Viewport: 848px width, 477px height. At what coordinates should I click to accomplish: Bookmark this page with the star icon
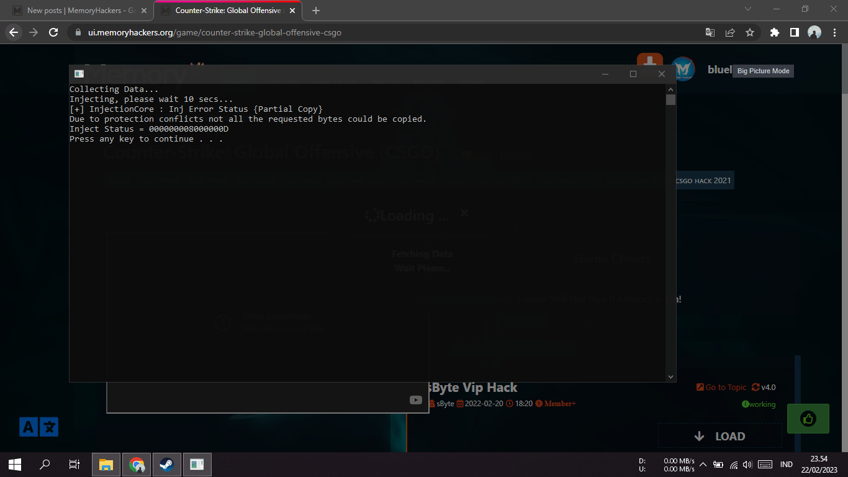[750, 32]
